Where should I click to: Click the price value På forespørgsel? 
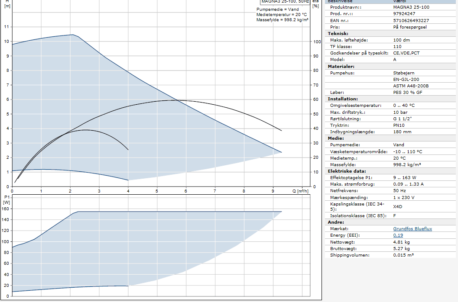[410, 27]
